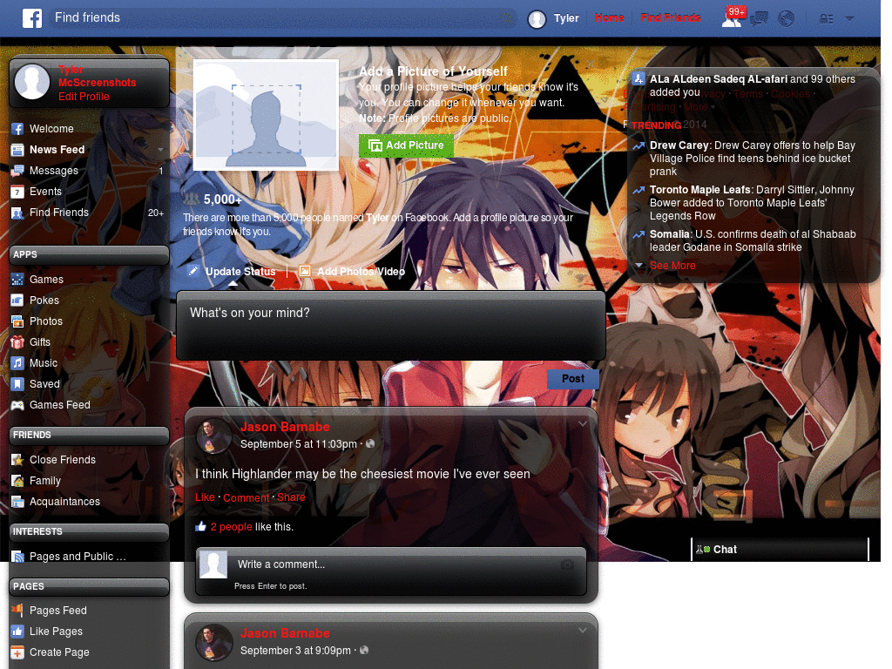Open privacy shortcuts lock icon
The image size is (892, 669).
826,19
